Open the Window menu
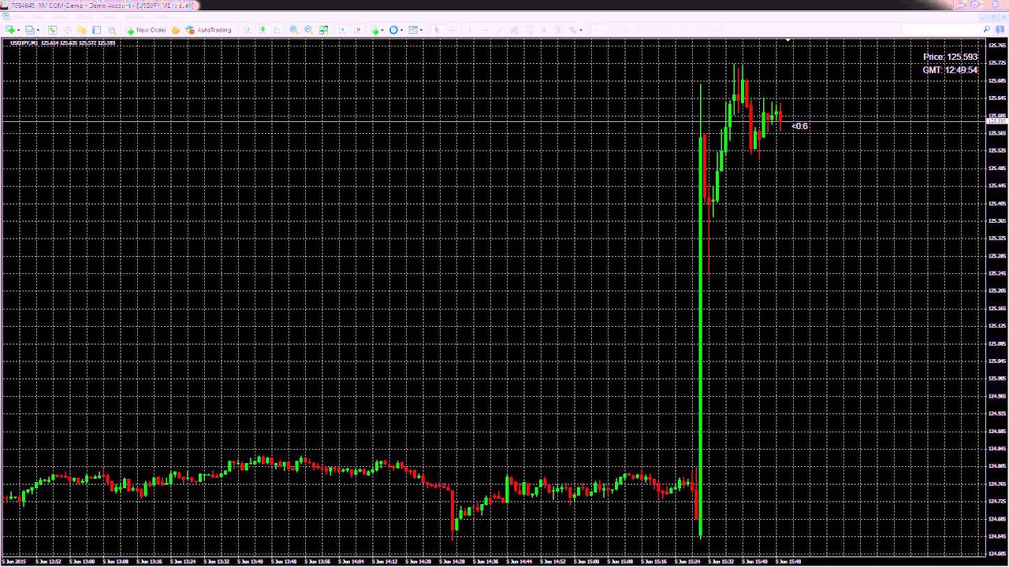 click(x=136, y=17)
